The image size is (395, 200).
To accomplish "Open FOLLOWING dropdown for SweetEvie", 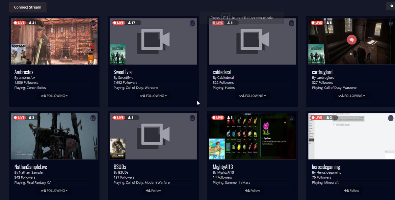I will [x=153, y=96].
